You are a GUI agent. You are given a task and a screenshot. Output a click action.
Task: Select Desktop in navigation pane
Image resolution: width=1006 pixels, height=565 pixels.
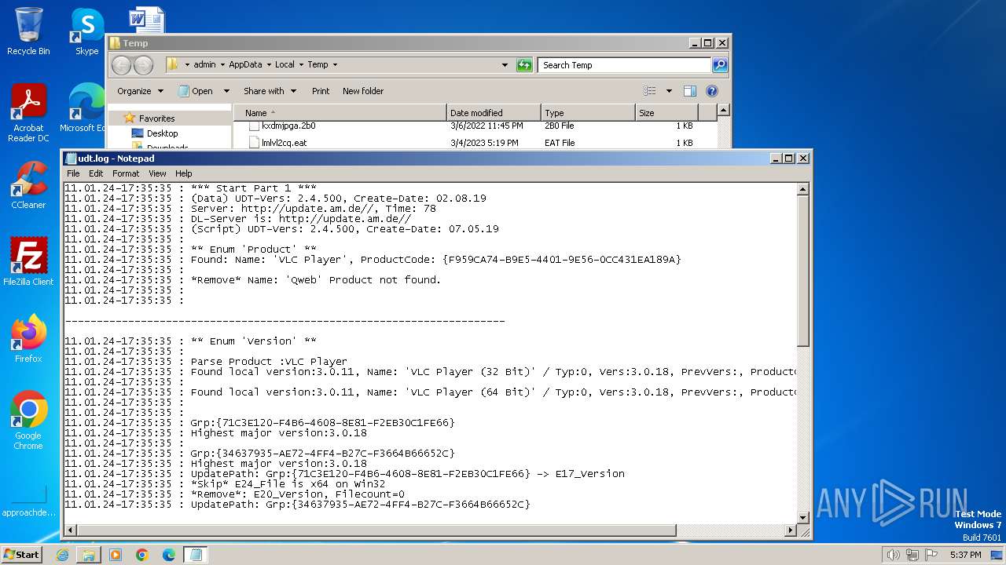(162, 133)
